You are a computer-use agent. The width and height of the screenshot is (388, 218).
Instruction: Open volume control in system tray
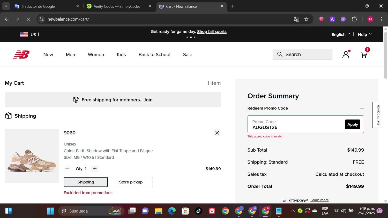(x=344, y=211)
